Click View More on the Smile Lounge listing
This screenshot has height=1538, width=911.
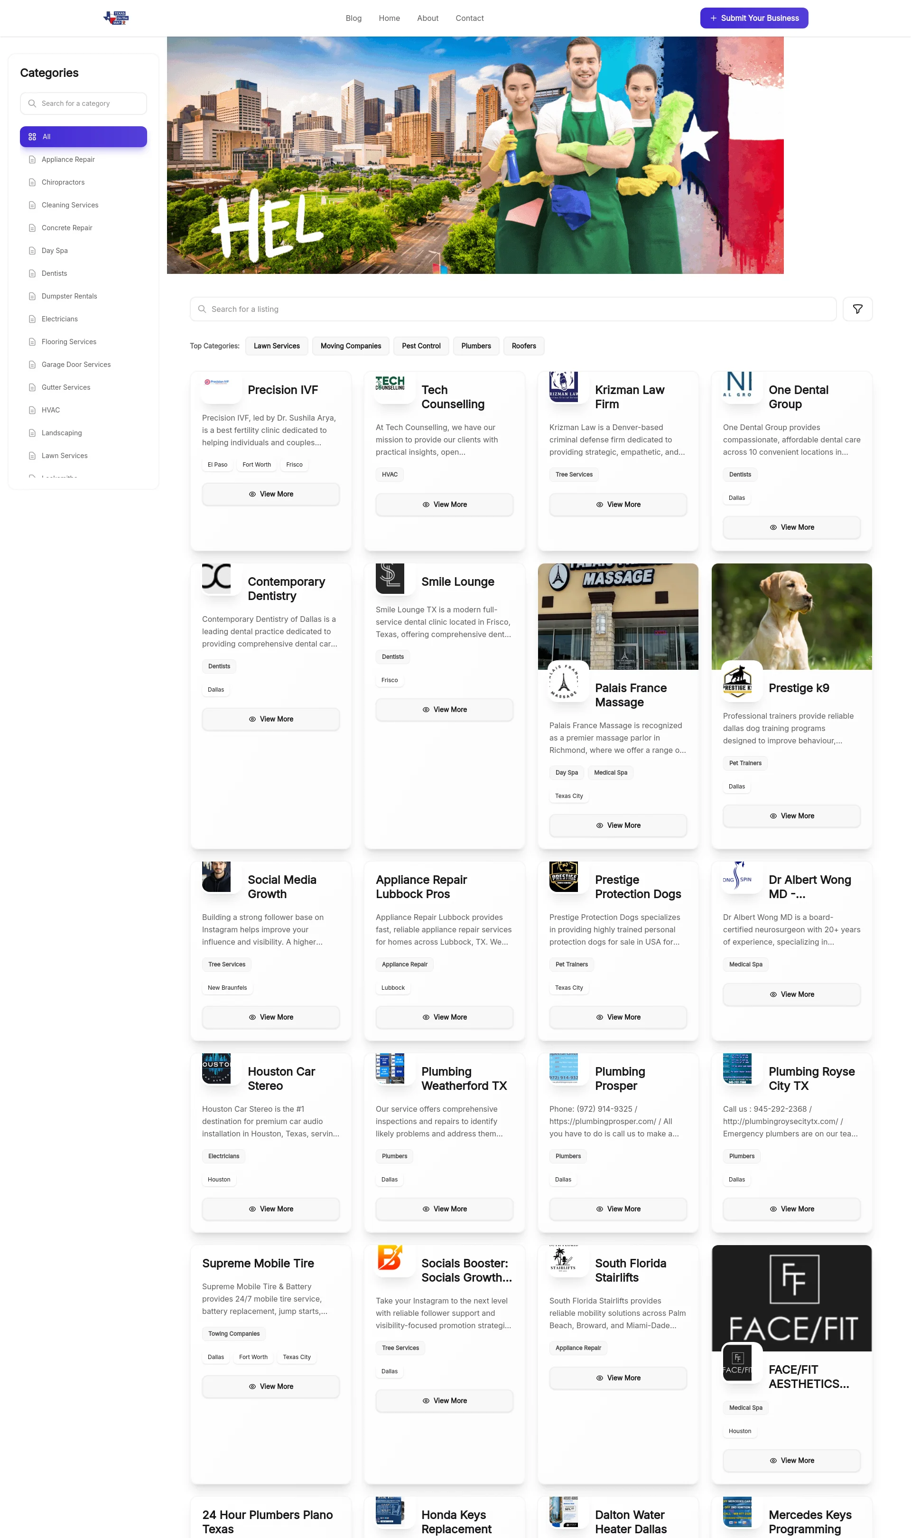pyautogui.click(x=444, y=709)
